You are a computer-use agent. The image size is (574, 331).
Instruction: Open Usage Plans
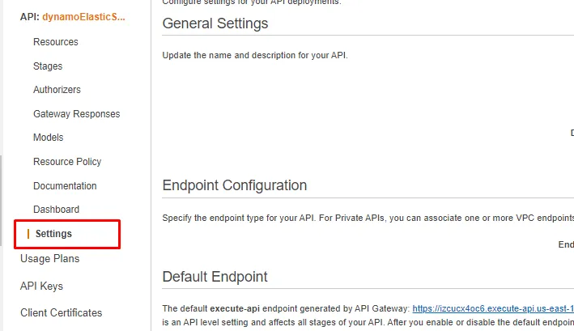pyautogui.click(x=49, y=259)
